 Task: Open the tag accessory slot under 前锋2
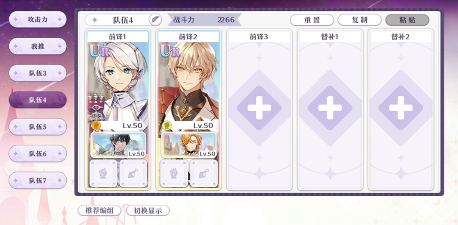204,173
